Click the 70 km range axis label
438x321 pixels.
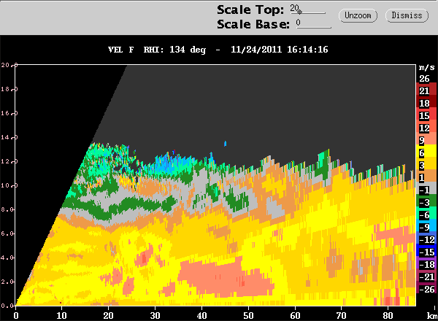pyautogui.click(x=342, y=316)
